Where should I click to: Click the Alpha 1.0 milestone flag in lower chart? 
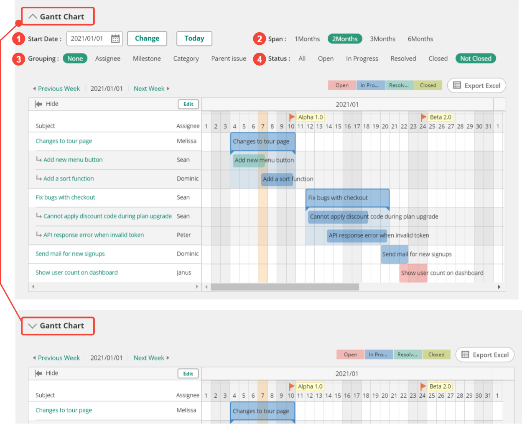[292, 386]
